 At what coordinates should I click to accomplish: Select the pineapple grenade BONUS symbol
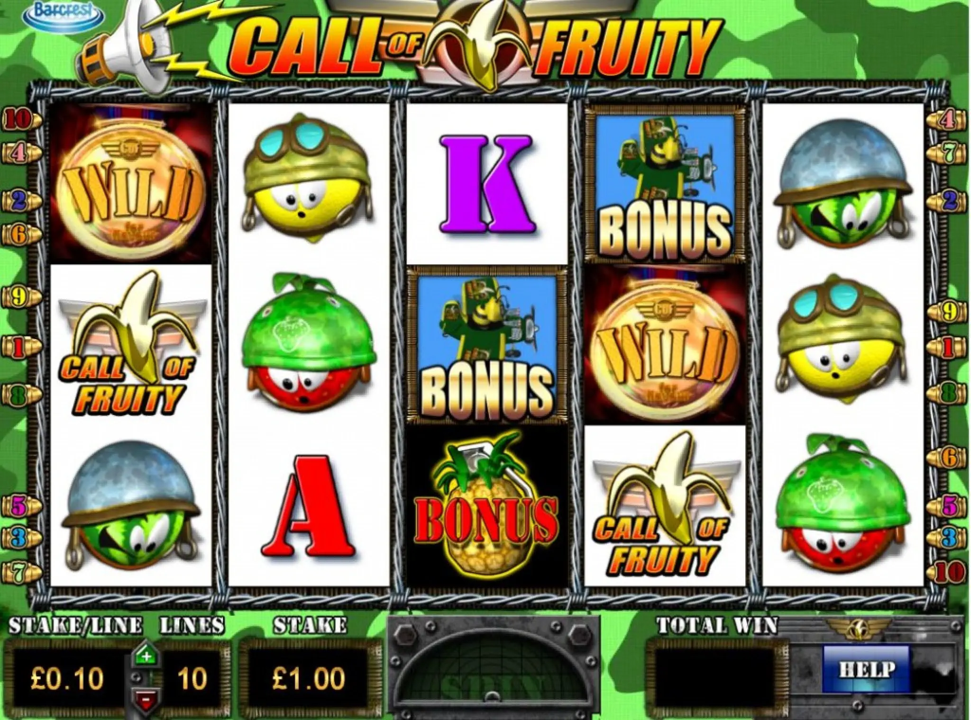point(487,505)
